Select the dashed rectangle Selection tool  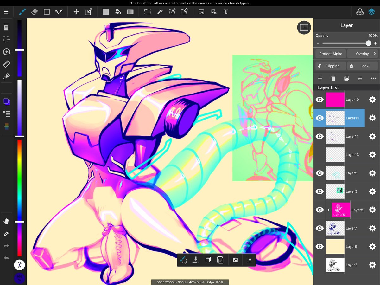148,12
